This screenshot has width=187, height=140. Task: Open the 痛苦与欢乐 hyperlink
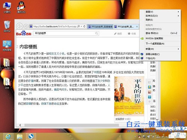point(60,89)
